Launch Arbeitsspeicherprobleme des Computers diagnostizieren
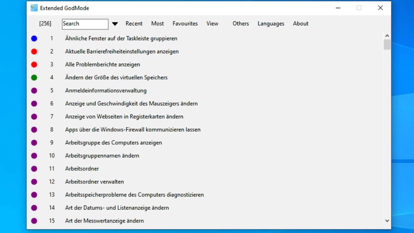The image size is (414, 233). (x=134, y=195)
